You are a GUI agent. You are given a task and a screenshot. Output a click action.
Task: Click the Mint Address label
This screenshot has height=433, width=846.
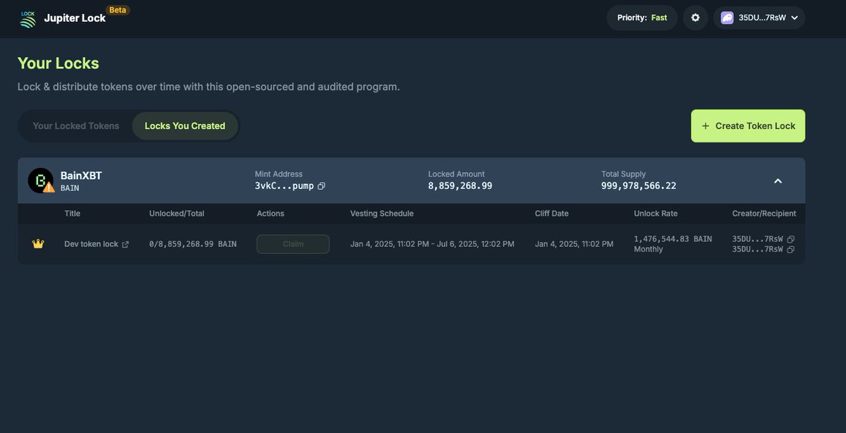(x=278, y=174)
